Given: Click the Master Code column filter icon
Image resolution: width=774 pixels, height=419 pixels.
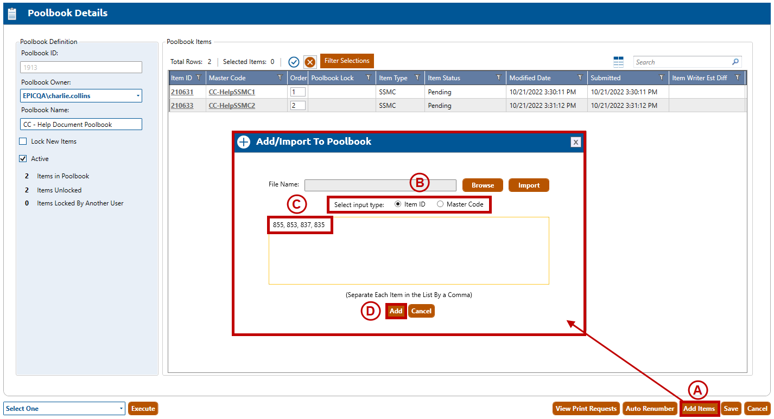Looking at the screenshot, I should [280, 78].
